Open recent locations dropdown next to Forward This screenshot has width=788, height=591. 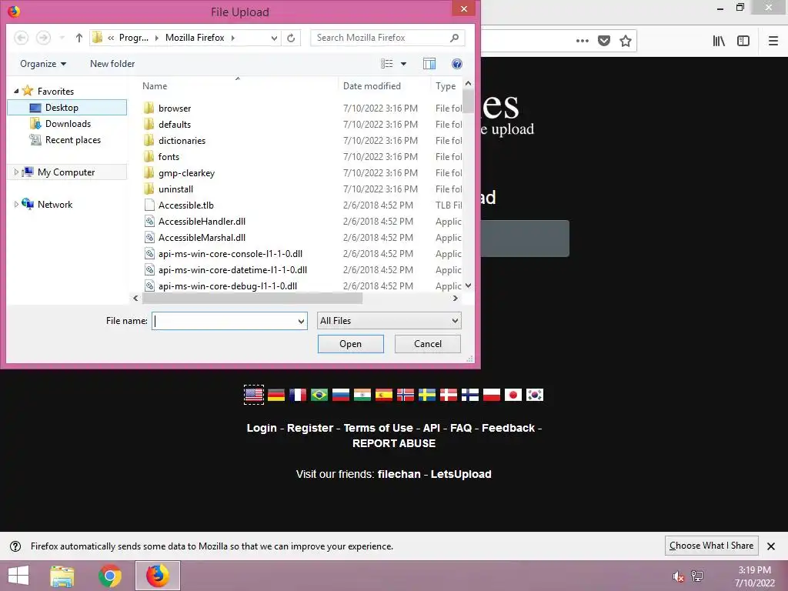[62, 38]
